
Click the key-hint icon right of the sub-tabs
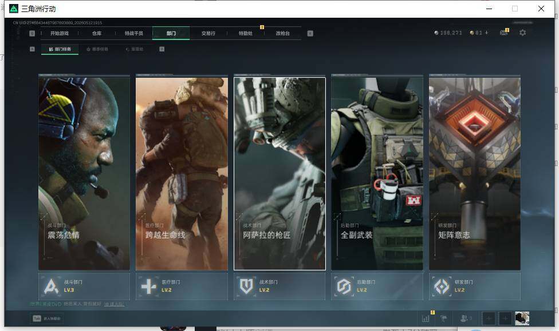tap(162, 49)
